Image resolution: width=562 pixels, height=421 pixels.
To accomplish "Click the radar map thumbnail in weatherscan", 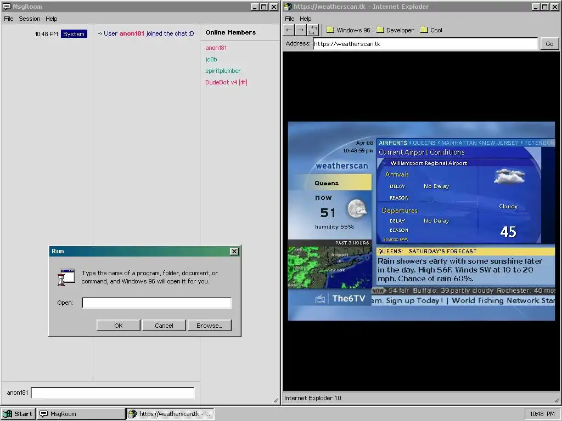I will click(x=330, y=268).
